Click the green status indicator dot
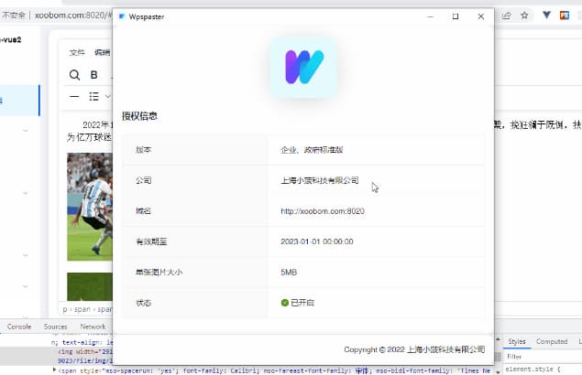 [285, 303]
